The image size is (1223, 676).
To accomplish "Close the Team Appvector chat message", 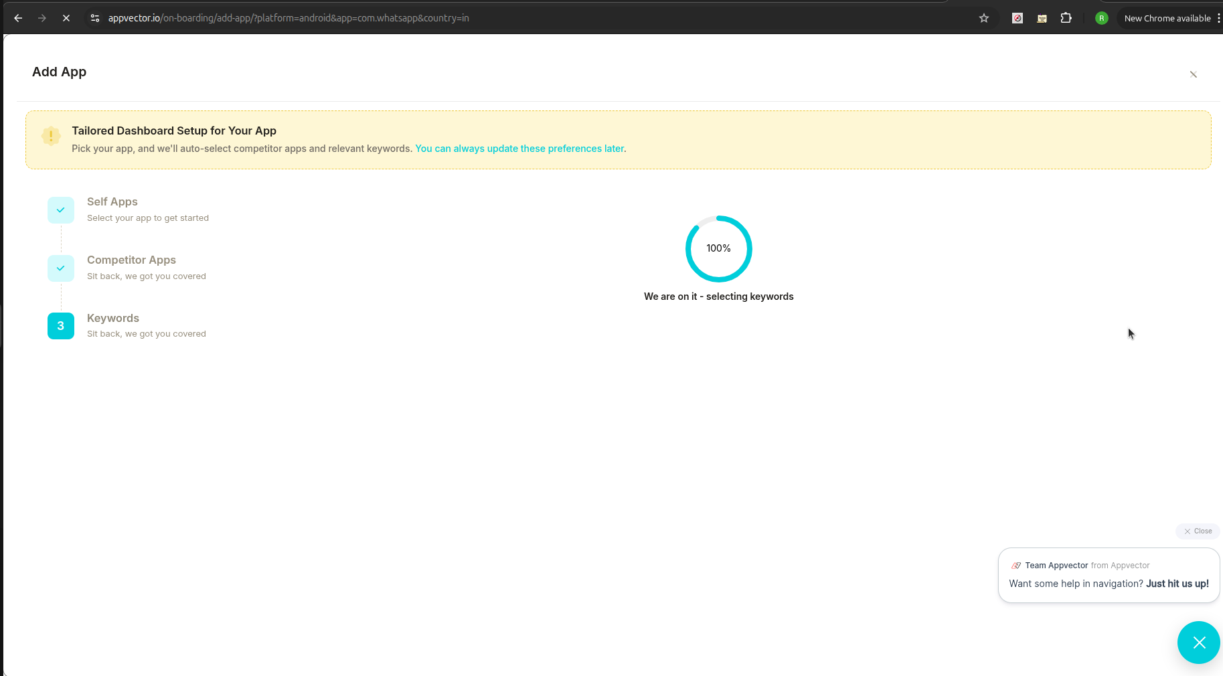I will point(1198,531).
